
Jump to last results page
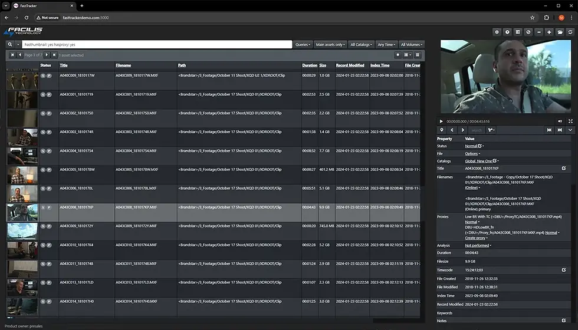click(54, 55)
